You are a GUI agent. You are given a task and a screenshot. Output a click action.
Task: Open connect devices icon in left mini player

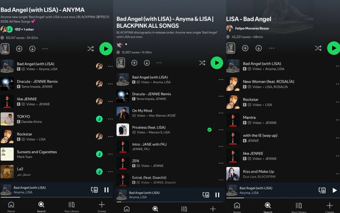coord(94,190)
